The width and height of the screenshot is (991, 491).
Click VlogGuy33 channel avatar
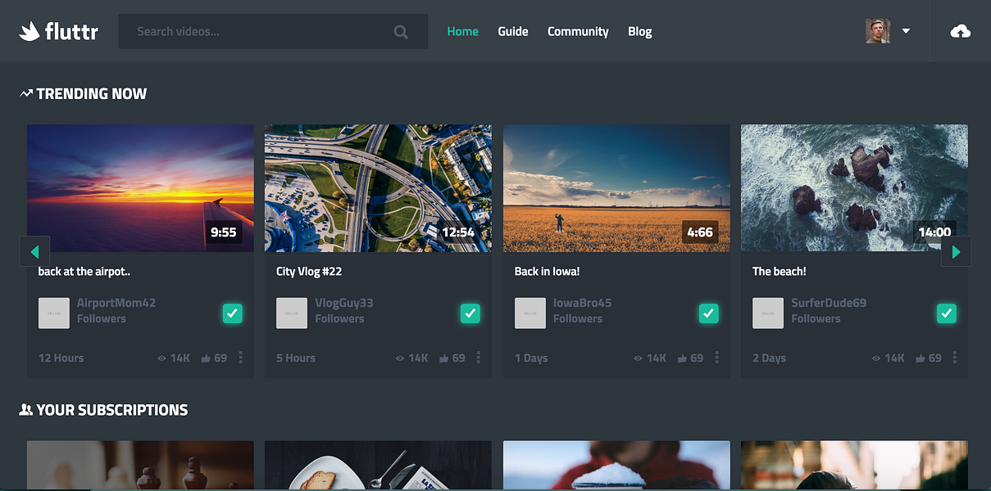point(292,313)
